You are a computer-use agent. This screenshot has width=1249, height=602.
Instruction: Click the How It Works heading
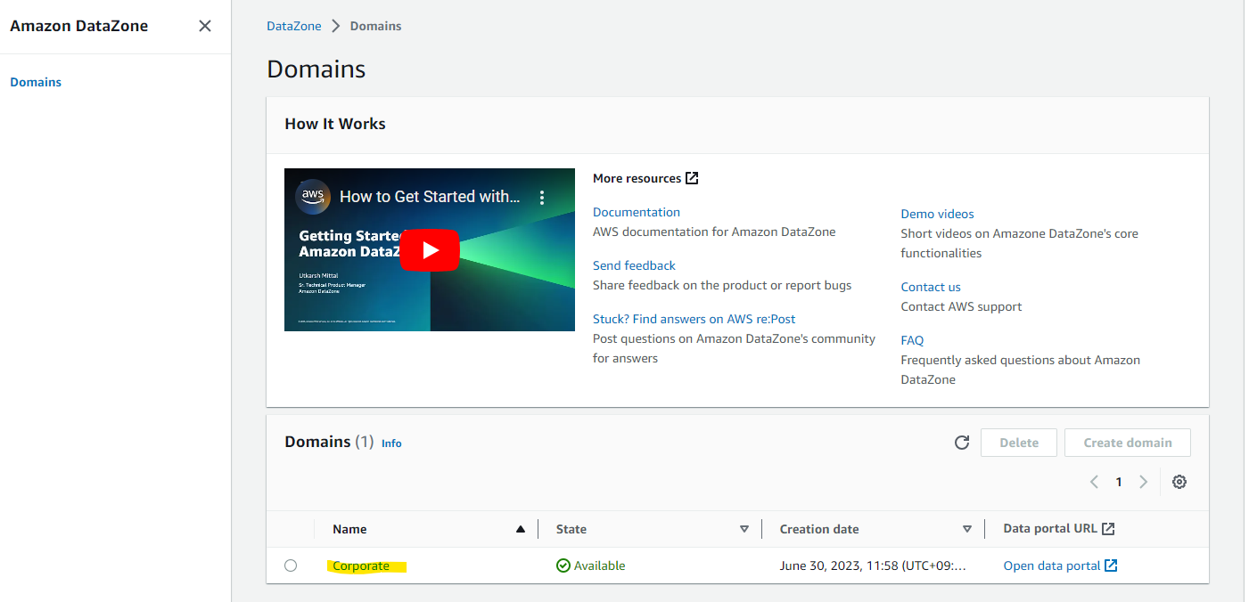coord(335,124)
